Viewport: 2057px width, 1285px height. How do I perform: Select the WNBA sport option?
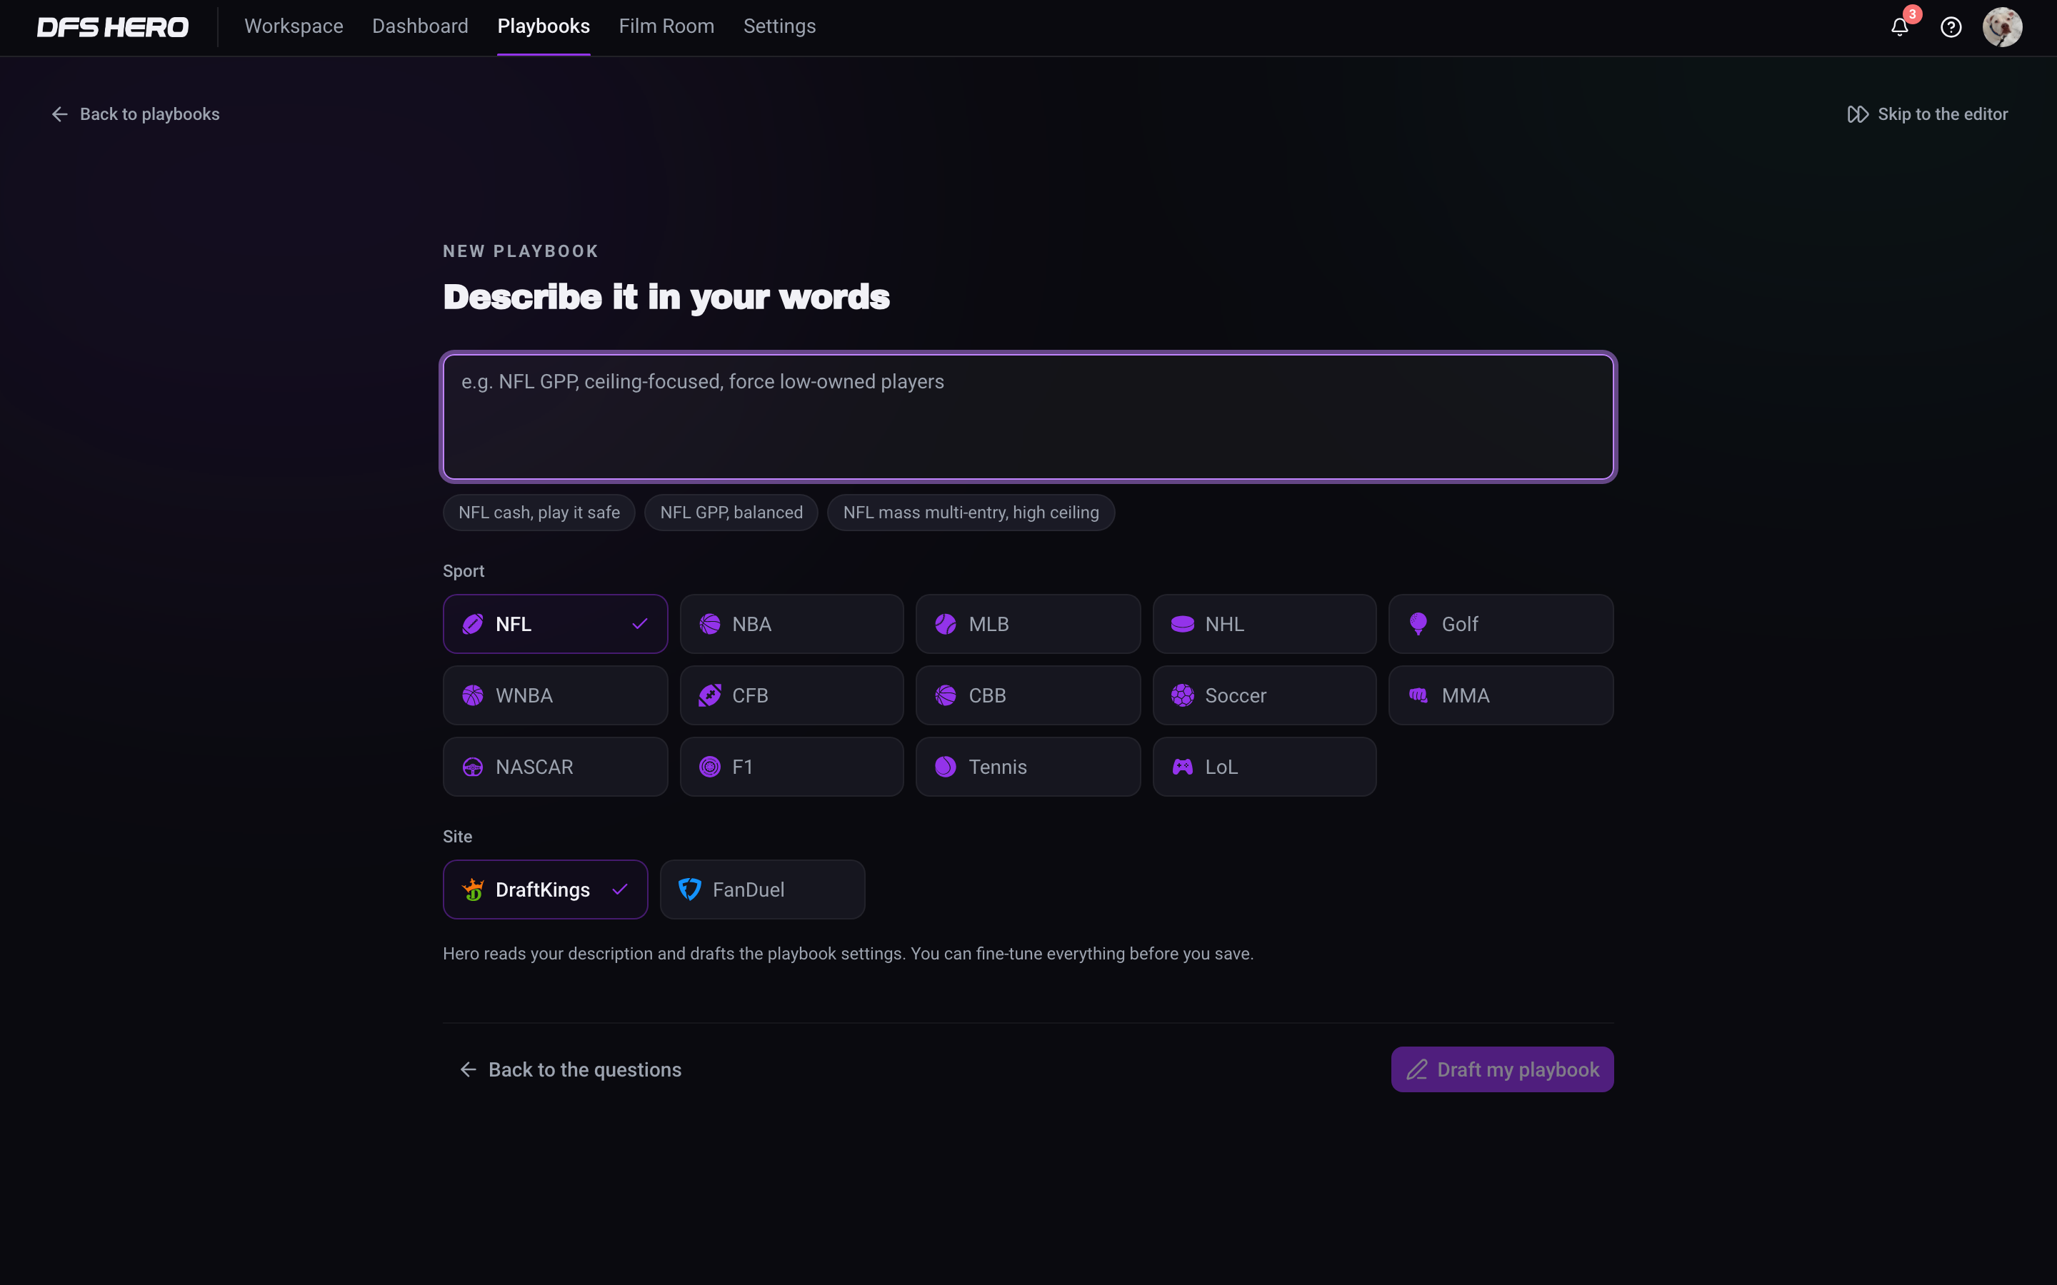point(555,695)
